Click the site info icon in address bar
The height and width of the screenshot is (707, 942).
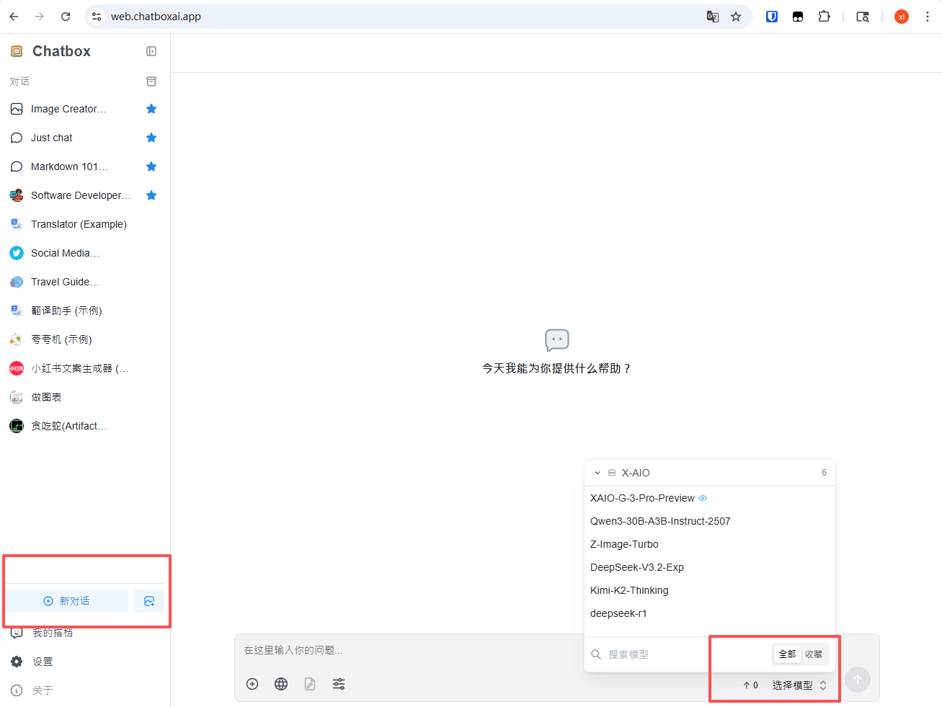[x=97, y=17]
